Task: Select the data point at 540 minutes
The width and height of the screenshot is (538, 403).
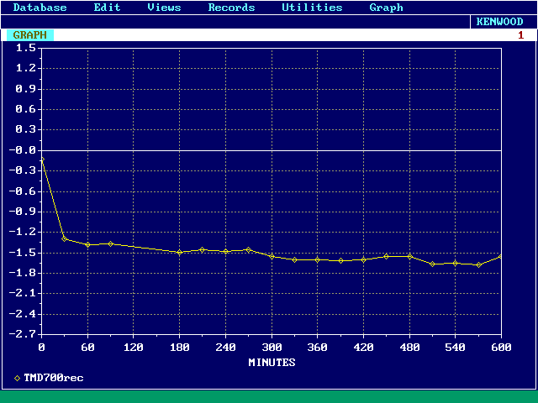Action: click(x=456, y=263)
